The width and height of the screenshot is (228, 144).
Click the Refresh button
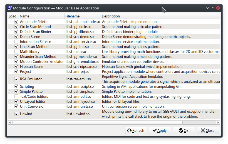[x=136, y=130]
